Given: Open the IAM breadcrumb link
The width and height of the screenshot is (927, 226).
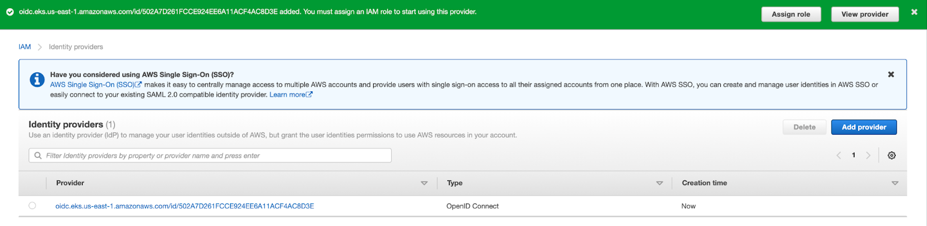Looking at the screenshot, I should click(25, 47).
